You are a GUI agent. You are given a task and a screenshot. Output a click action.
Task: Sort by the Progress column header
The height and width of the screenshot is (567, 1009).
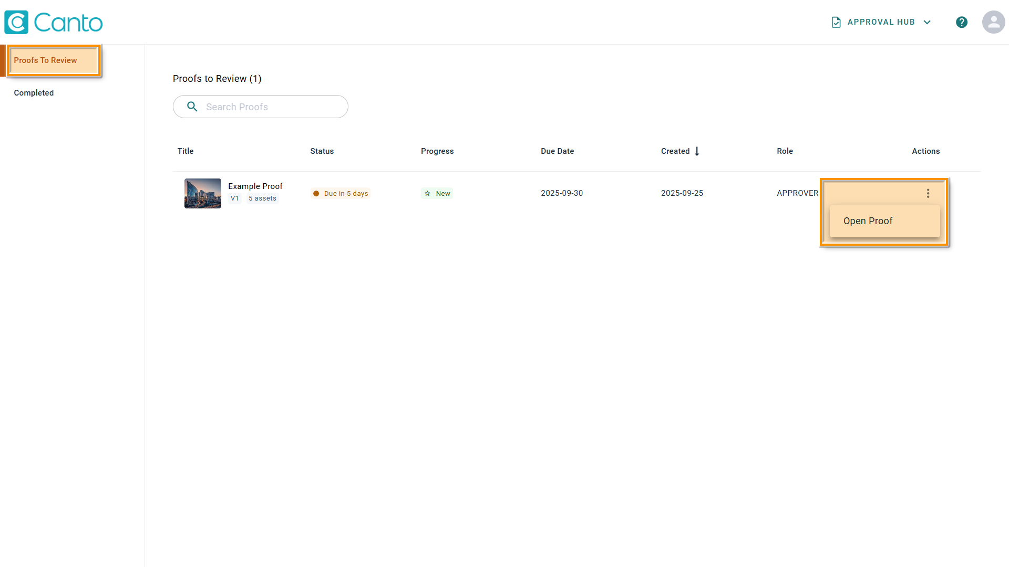tap(437, 151)
